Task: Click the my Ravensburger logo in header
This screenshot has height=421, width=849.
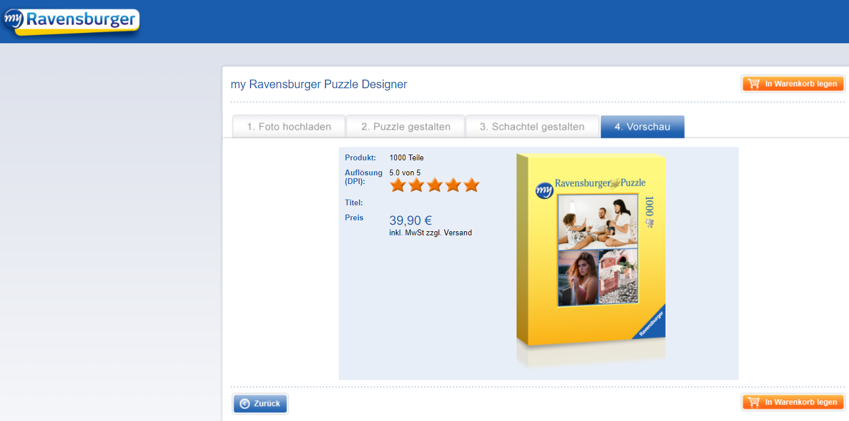Action: pos(70,22)
